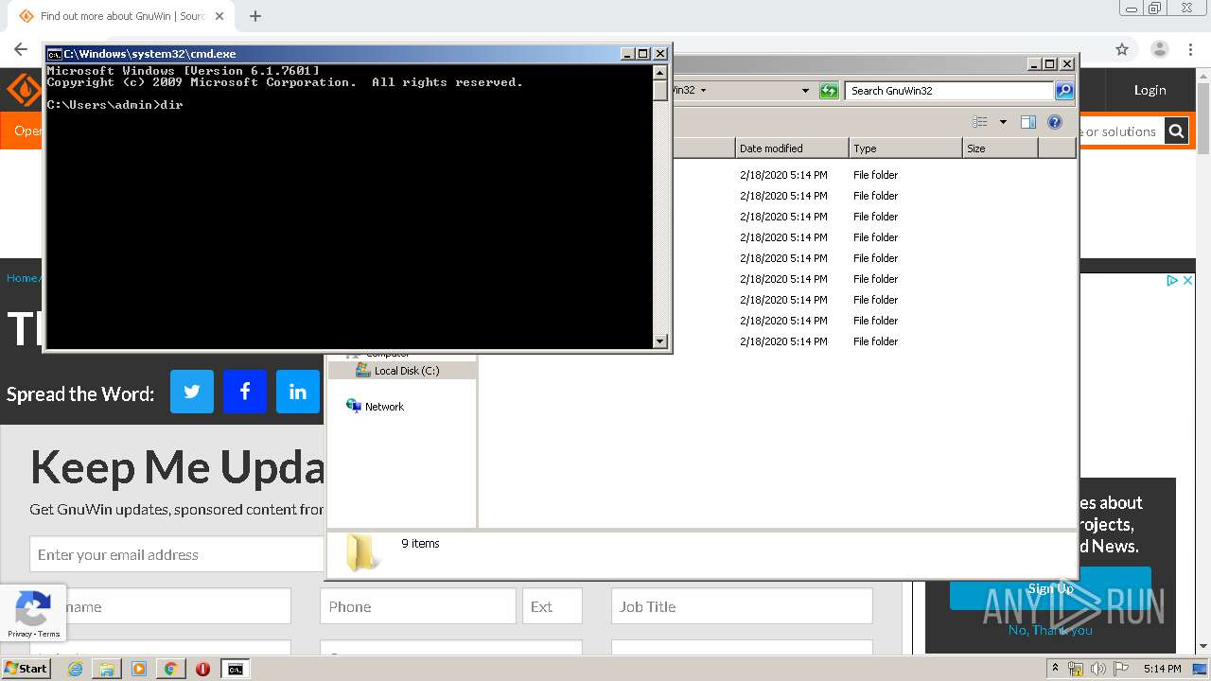The image size is (1211, 681).
Task: Open the Login link on SourceForge
Action: tap(1150, 90)
